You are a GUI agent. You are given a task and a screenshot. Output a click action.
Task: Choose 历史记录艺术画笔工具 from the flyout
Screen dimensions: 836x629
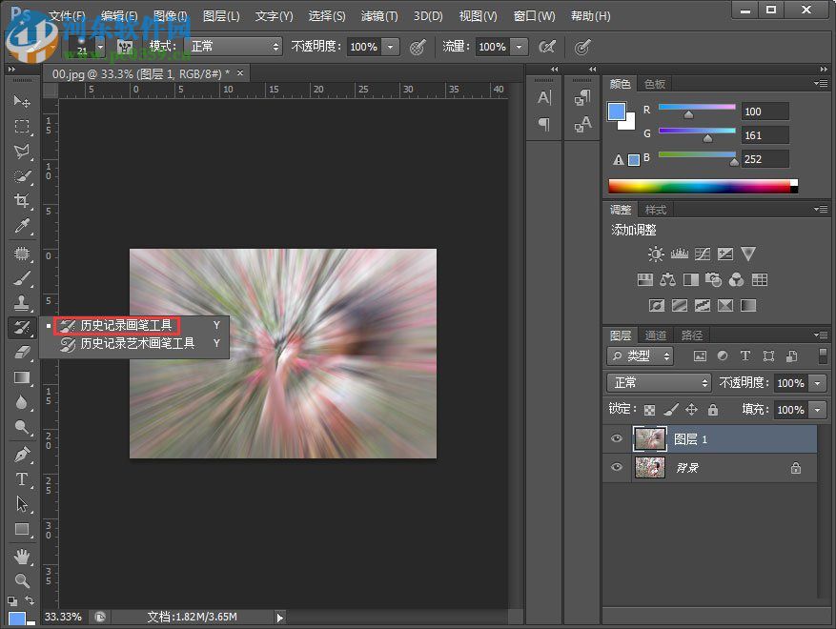pyautogui.click(x=136, y=343)
